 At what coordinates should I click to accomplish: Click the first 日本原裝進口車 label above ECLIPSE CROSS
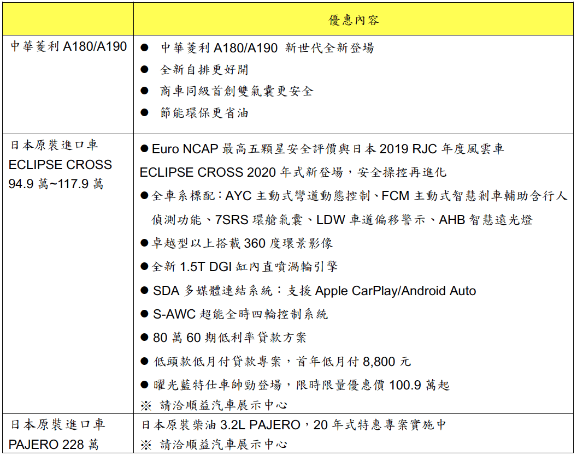tap(54, 145)
